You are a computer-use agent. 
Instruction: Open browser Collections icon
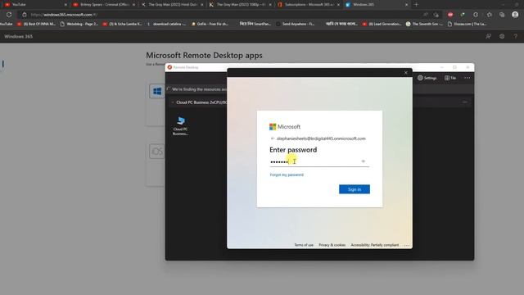coord(502,15)
